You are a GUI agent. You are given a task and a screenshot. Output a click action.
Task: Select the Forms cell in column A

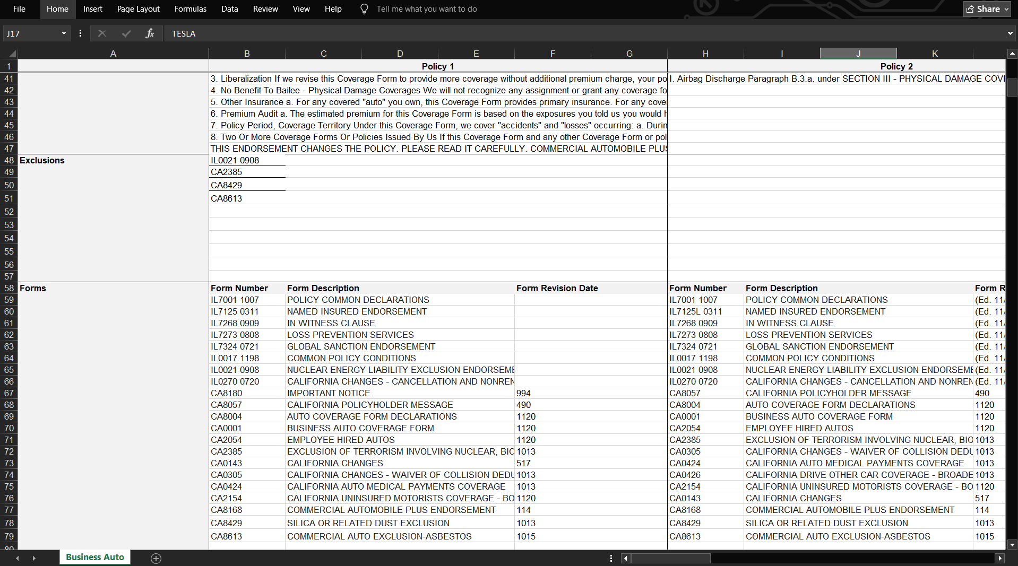[x=113, y=288]
